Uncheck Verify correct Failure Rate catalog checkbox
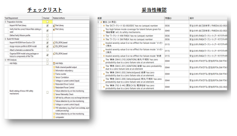Screen dimensions: 237x136 point(47,31)
